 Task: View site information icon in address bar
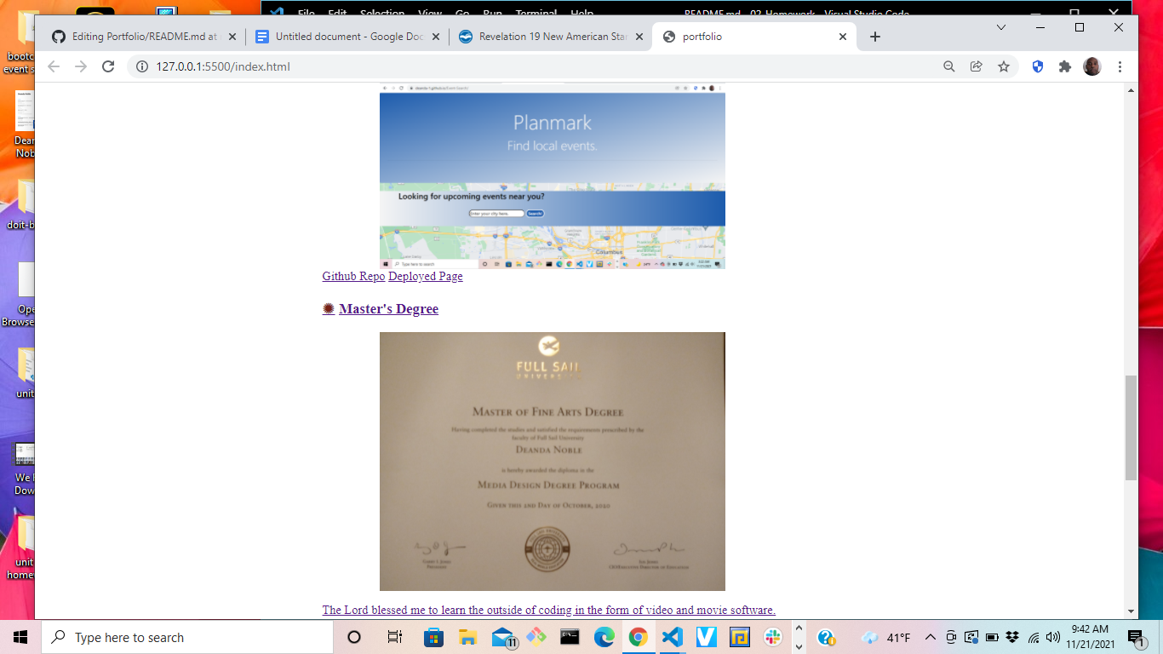pyautogui.click(x=141, y=66)
